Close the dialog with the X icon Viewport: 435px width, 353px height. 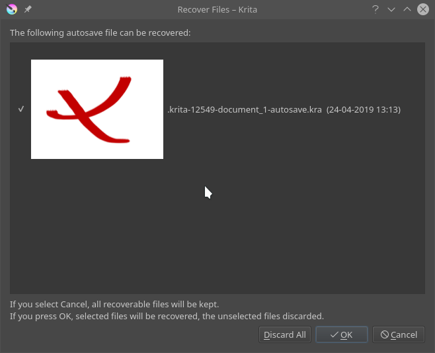[x=423, y=9]
